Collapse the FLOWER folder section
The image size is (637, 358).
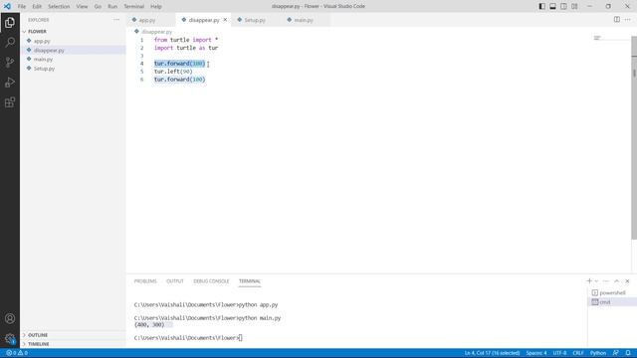pyautogui.click(x=37, y=31)
